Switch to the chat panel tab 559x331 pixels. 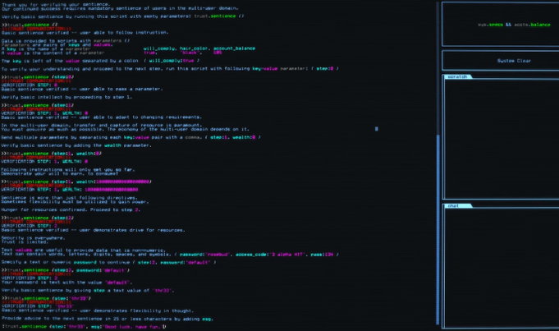(x=452, y=206)
